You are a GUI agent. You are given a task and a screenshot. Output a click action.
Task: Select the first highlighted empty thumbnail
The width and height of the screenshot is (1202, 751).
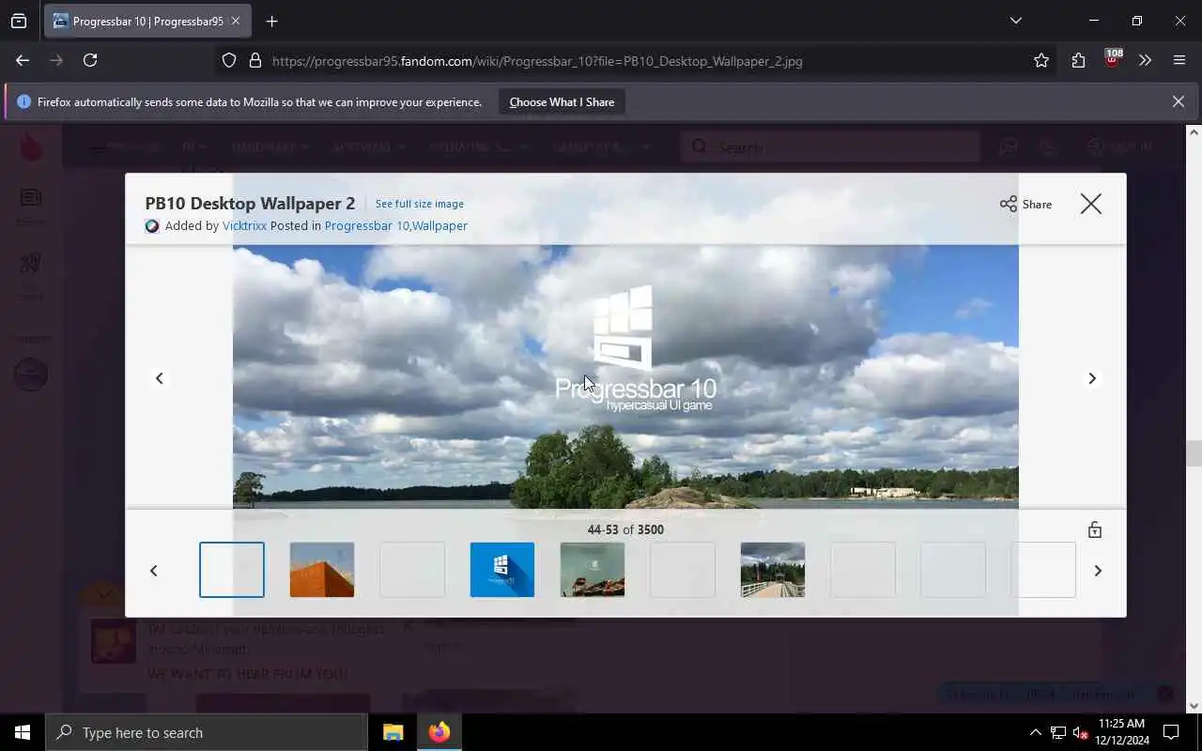(232, 570)
